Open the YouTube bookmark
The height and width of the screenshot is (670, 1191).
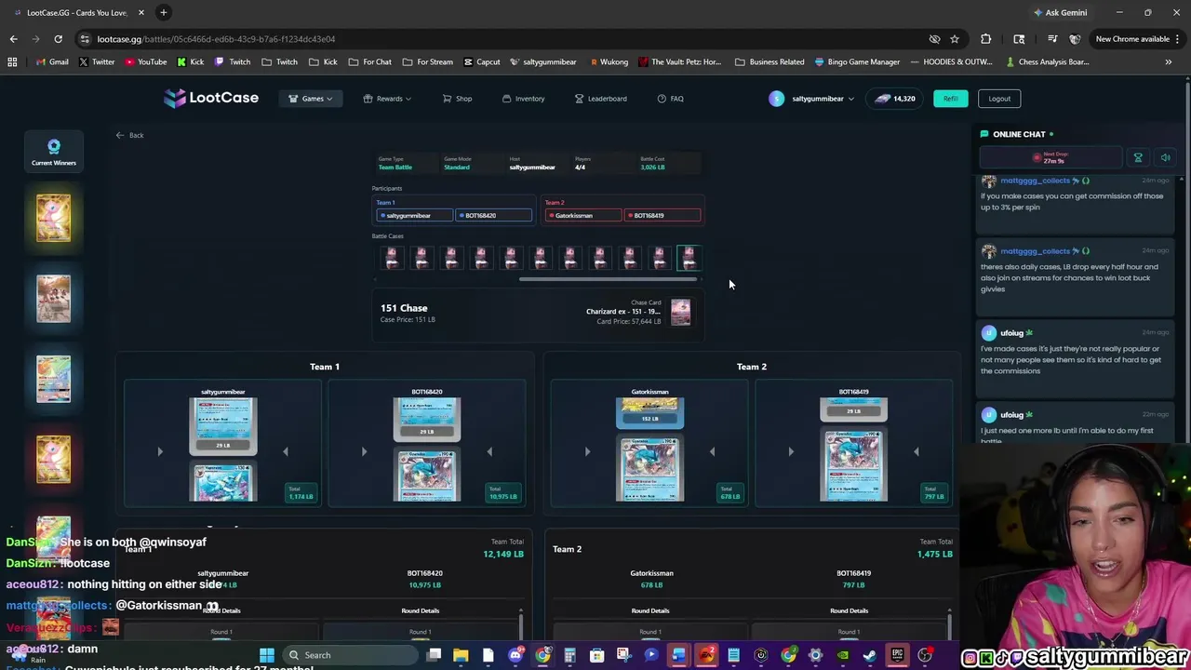tap(146, 61)
